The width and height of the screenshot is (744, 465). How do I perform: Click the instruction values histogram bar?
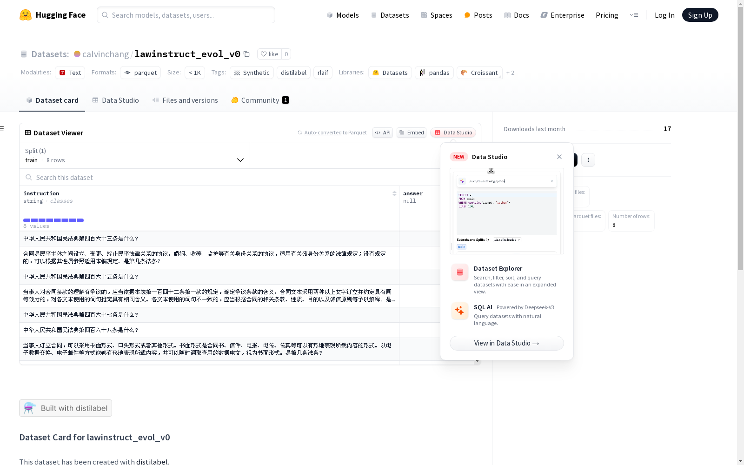pyautogui.click(x=53, y=220)
